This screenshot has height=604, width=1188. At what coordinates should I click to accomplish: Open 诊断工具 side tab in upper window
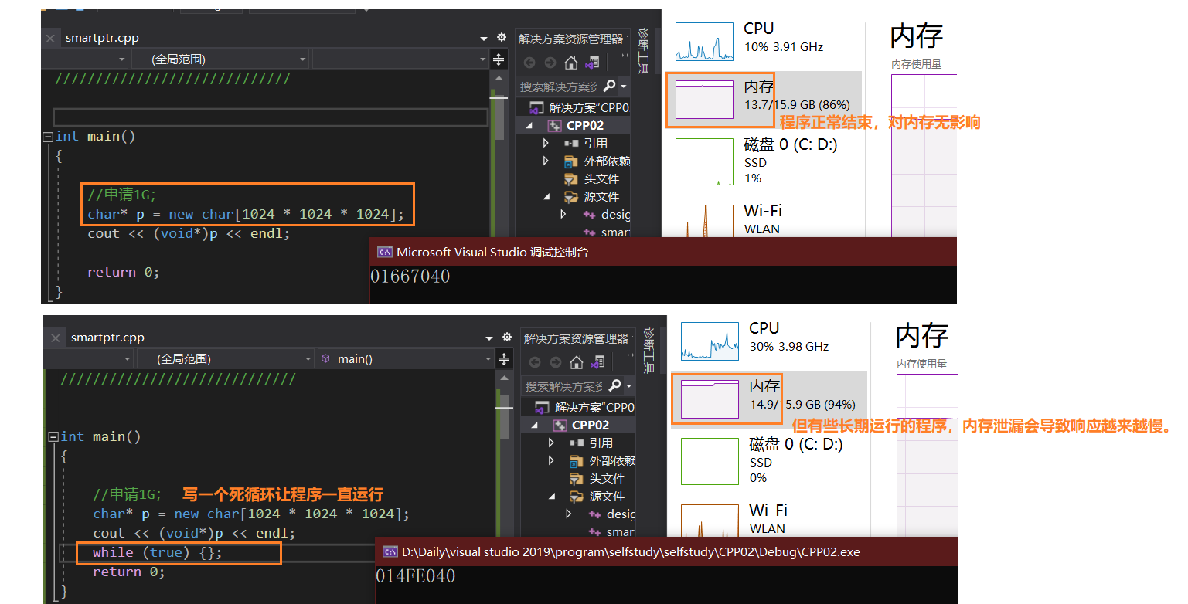(x=644, y=49)
